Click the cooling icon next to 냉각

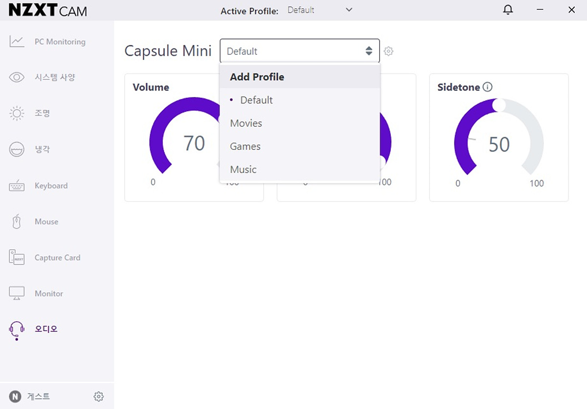point(17,149)
